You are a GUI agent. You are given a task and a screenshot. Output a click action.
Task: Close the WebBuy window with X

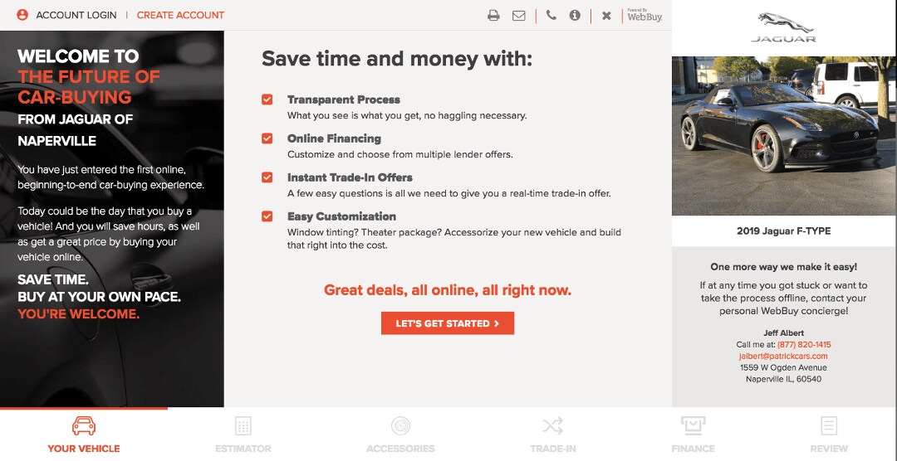tap(606, 16)
